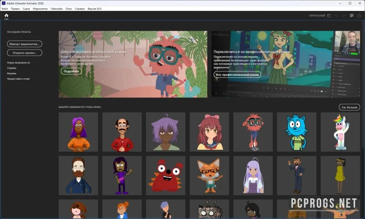Image resolution: width=365 pixels, height=219 pixels.
Task: Select the purple-haired anime cat-ear puppet
Action: coord(166,132)
